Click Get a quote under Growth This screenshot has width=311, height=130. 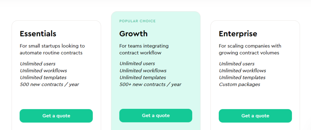[x=155, y=115]
